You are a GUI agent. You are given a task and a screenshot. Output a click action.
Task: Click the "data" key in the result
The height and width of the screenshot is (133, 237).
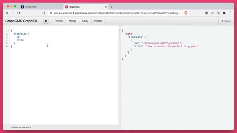(x=129, y=34)
